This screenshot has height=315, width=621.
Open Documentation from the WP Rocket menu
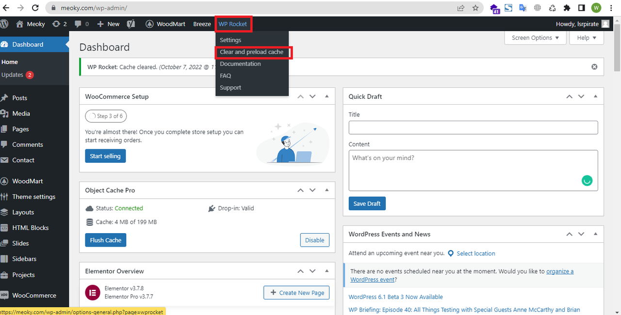[240, 64]
